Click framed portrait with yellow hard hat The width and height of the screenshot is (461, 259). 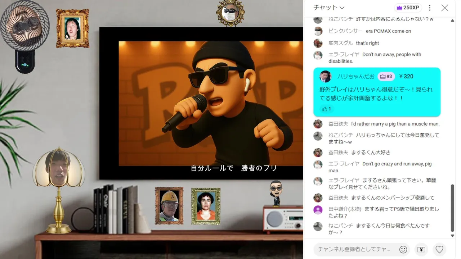(x=169, y=205)
